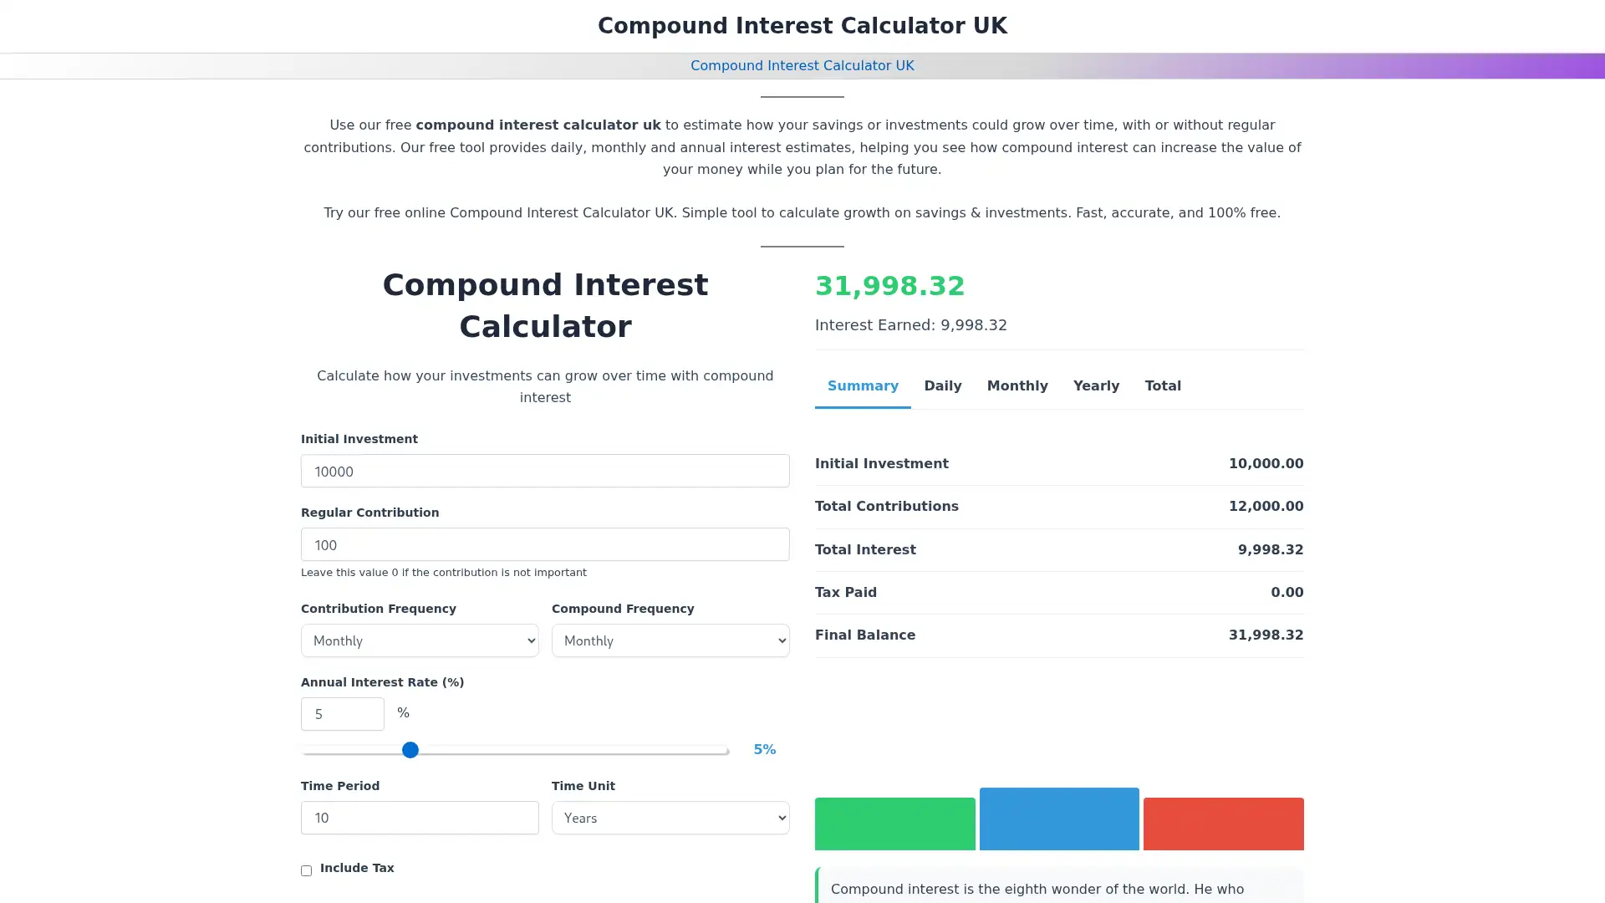Open the Contribution Frequency dropdown
This screenshot has width=1605, height=903.
(x=419, y=640)
